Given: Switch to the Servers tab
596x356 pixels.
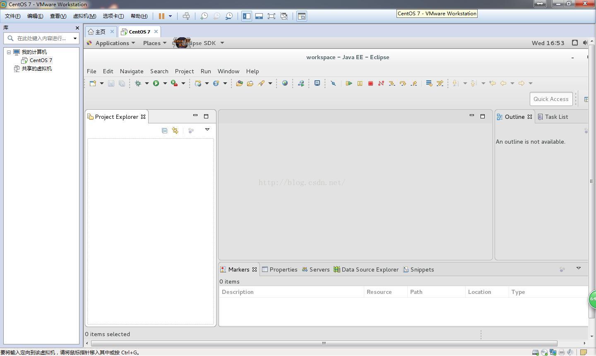Looking at the screenshot, I should coord(316,269).
